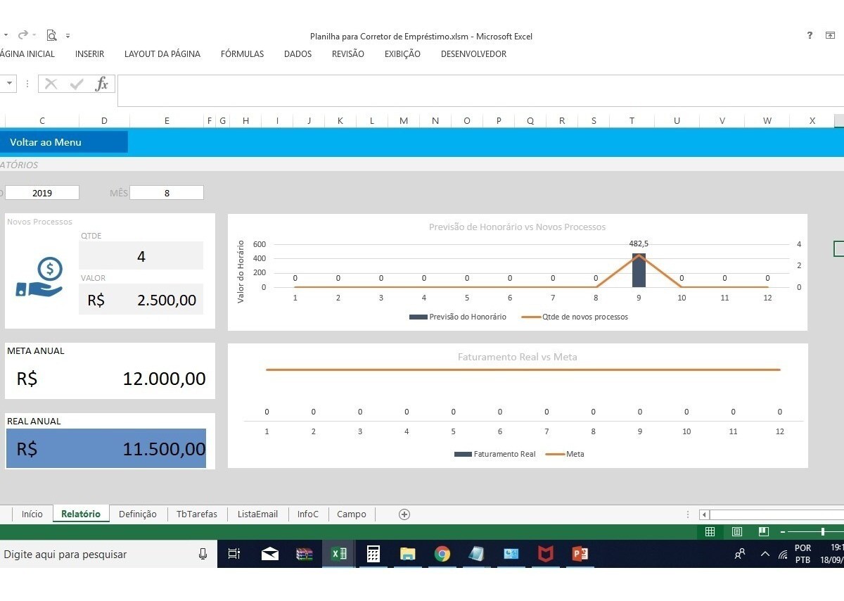Open Calculator from the taskbar
This screenshot has width=844, height=601.
pyautogui.click(x=373, y=555)
